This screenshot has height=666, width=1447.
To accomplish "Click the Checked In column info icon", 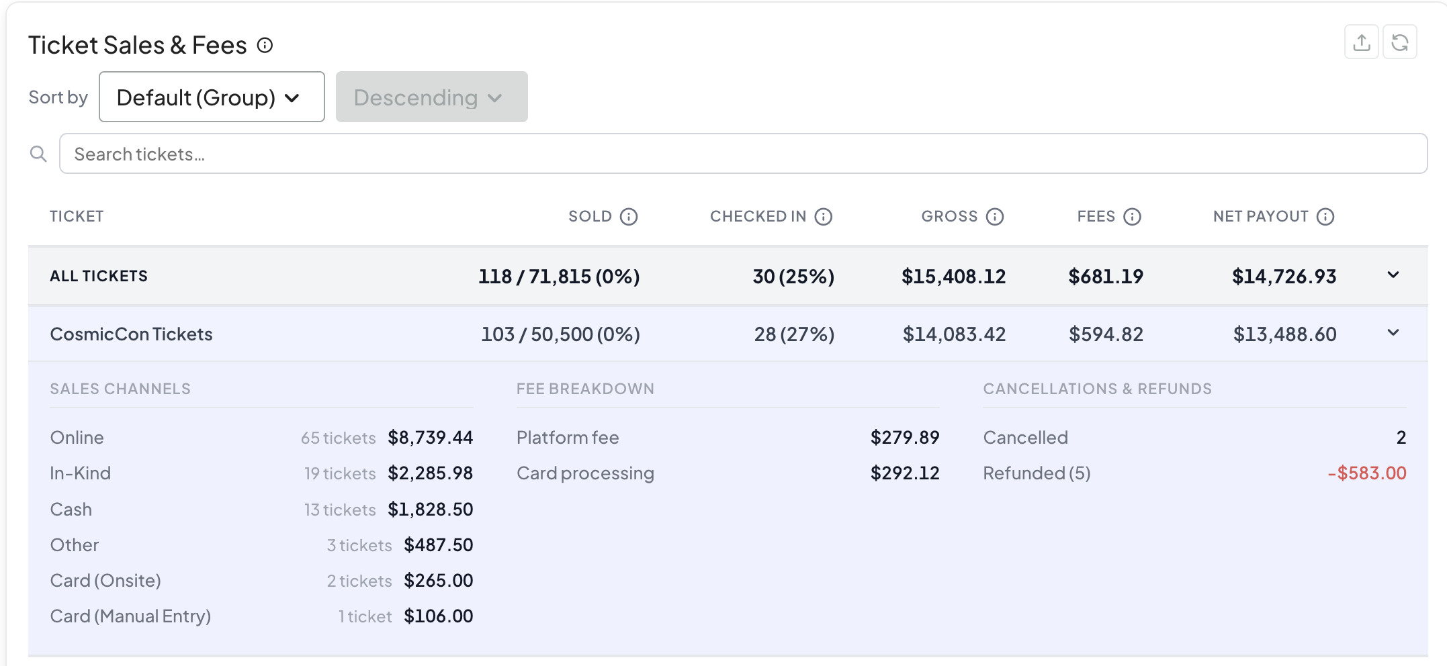I will [824, 217].
